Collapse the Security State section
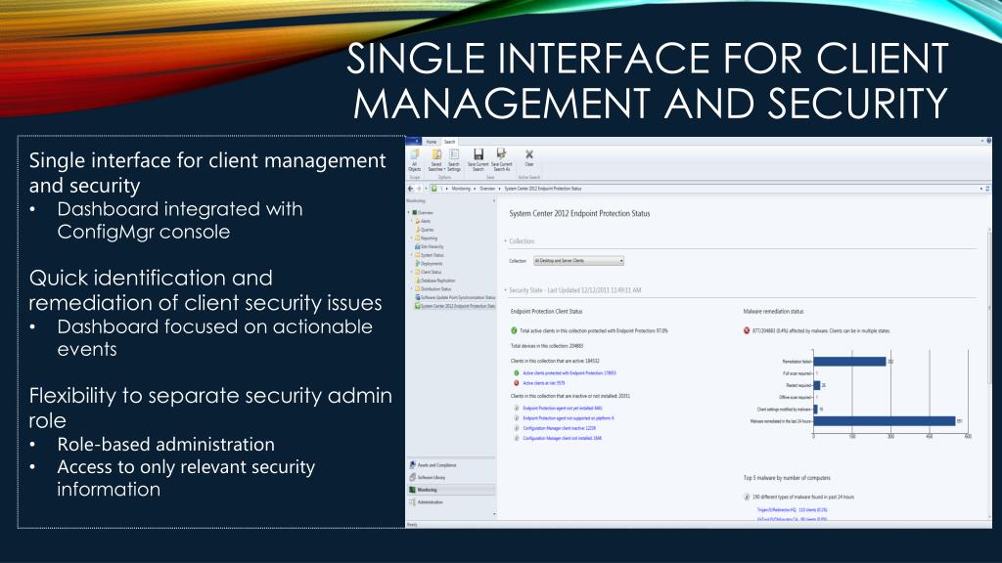The height and width of the screenshot is (563, 1002). [x=506, y=290]
